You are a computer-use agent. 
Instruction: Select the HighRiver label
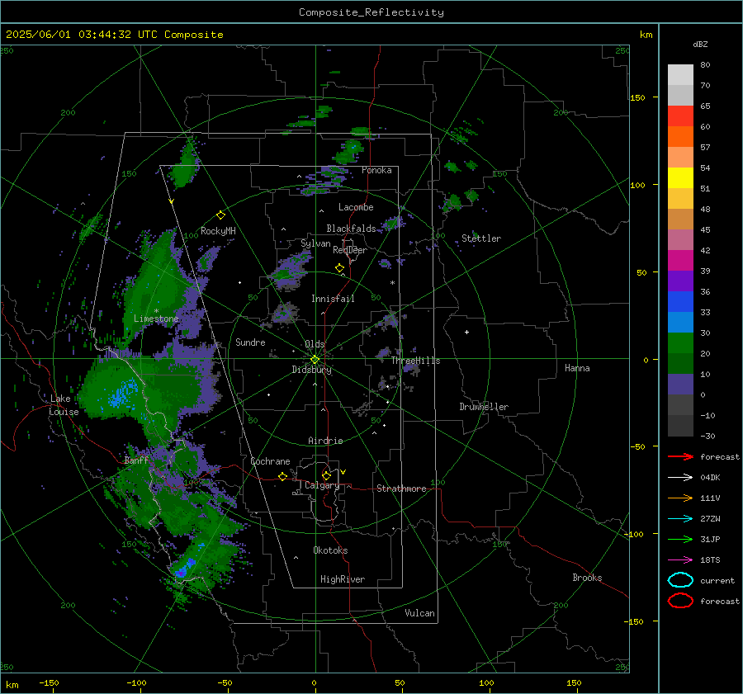pos(342,579)
